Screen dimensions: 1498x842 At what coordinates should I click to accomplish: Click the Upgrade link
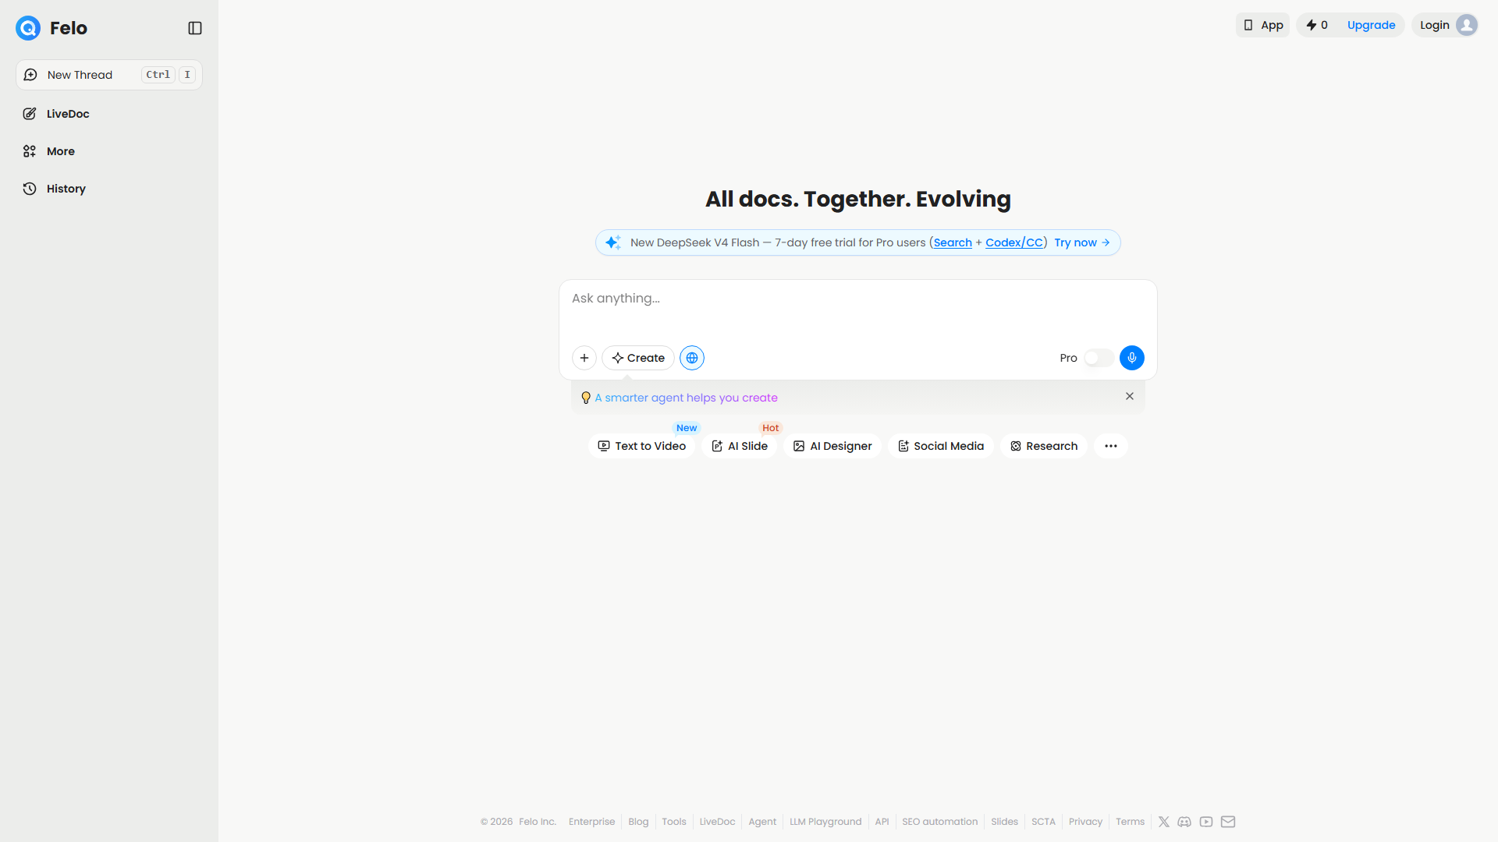click(1371, 25)
